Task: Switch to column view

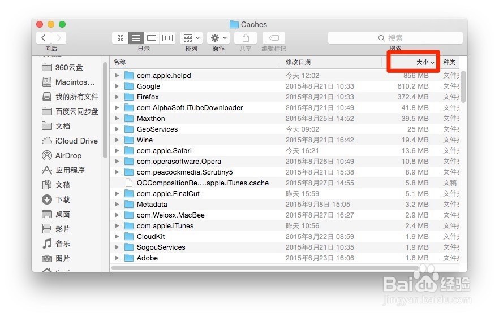Action: point(152,38)
